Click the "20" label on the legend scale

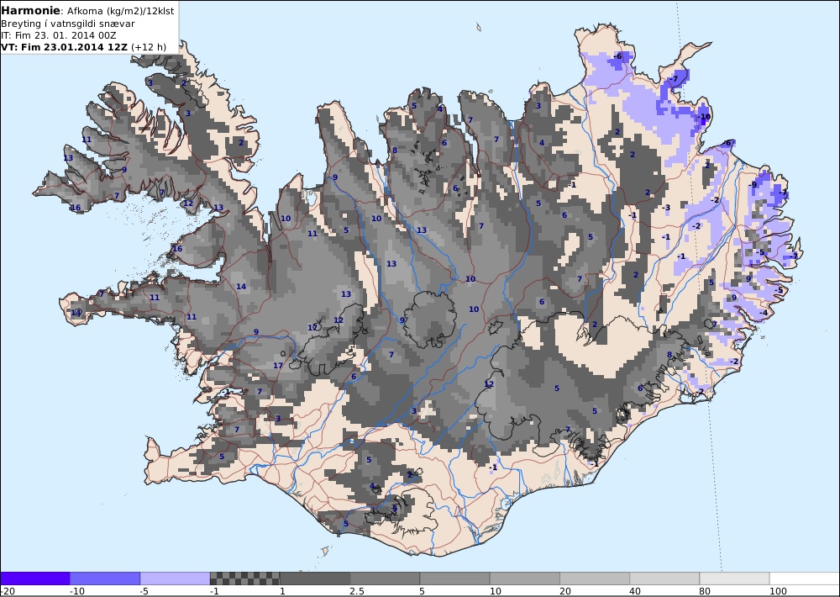[x=565, y=591]
